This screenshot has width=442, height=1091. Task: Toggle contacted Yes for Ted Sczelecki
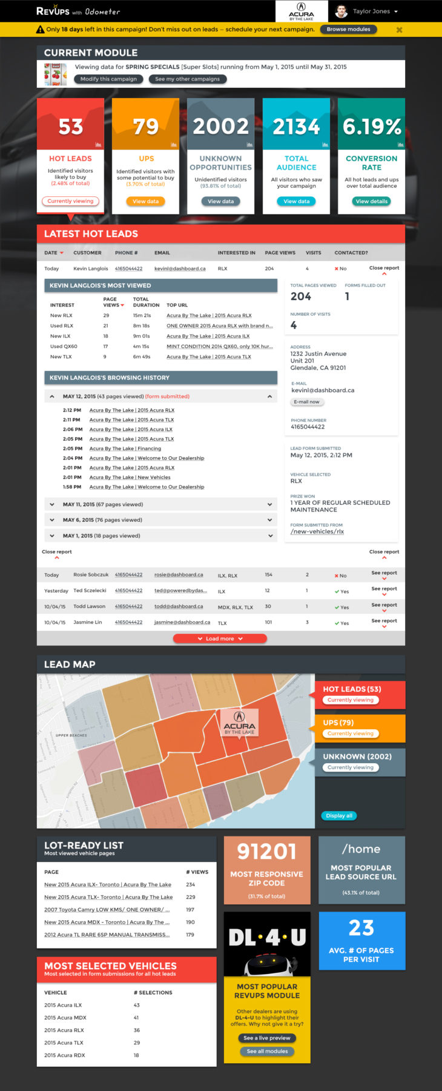coord(341,591)
